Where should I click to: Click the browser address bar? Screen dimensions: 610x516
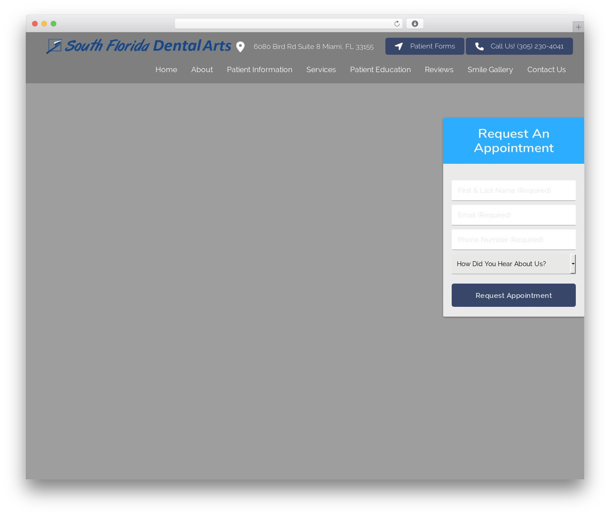point(288,24)
